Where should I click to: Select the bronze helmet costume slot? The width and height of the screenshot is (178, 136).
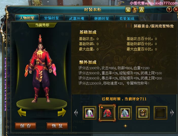click(143, 113)
